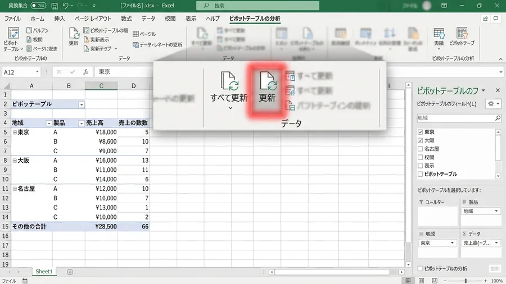Collapse the 東京 group in the pivot table

(15, 132)
